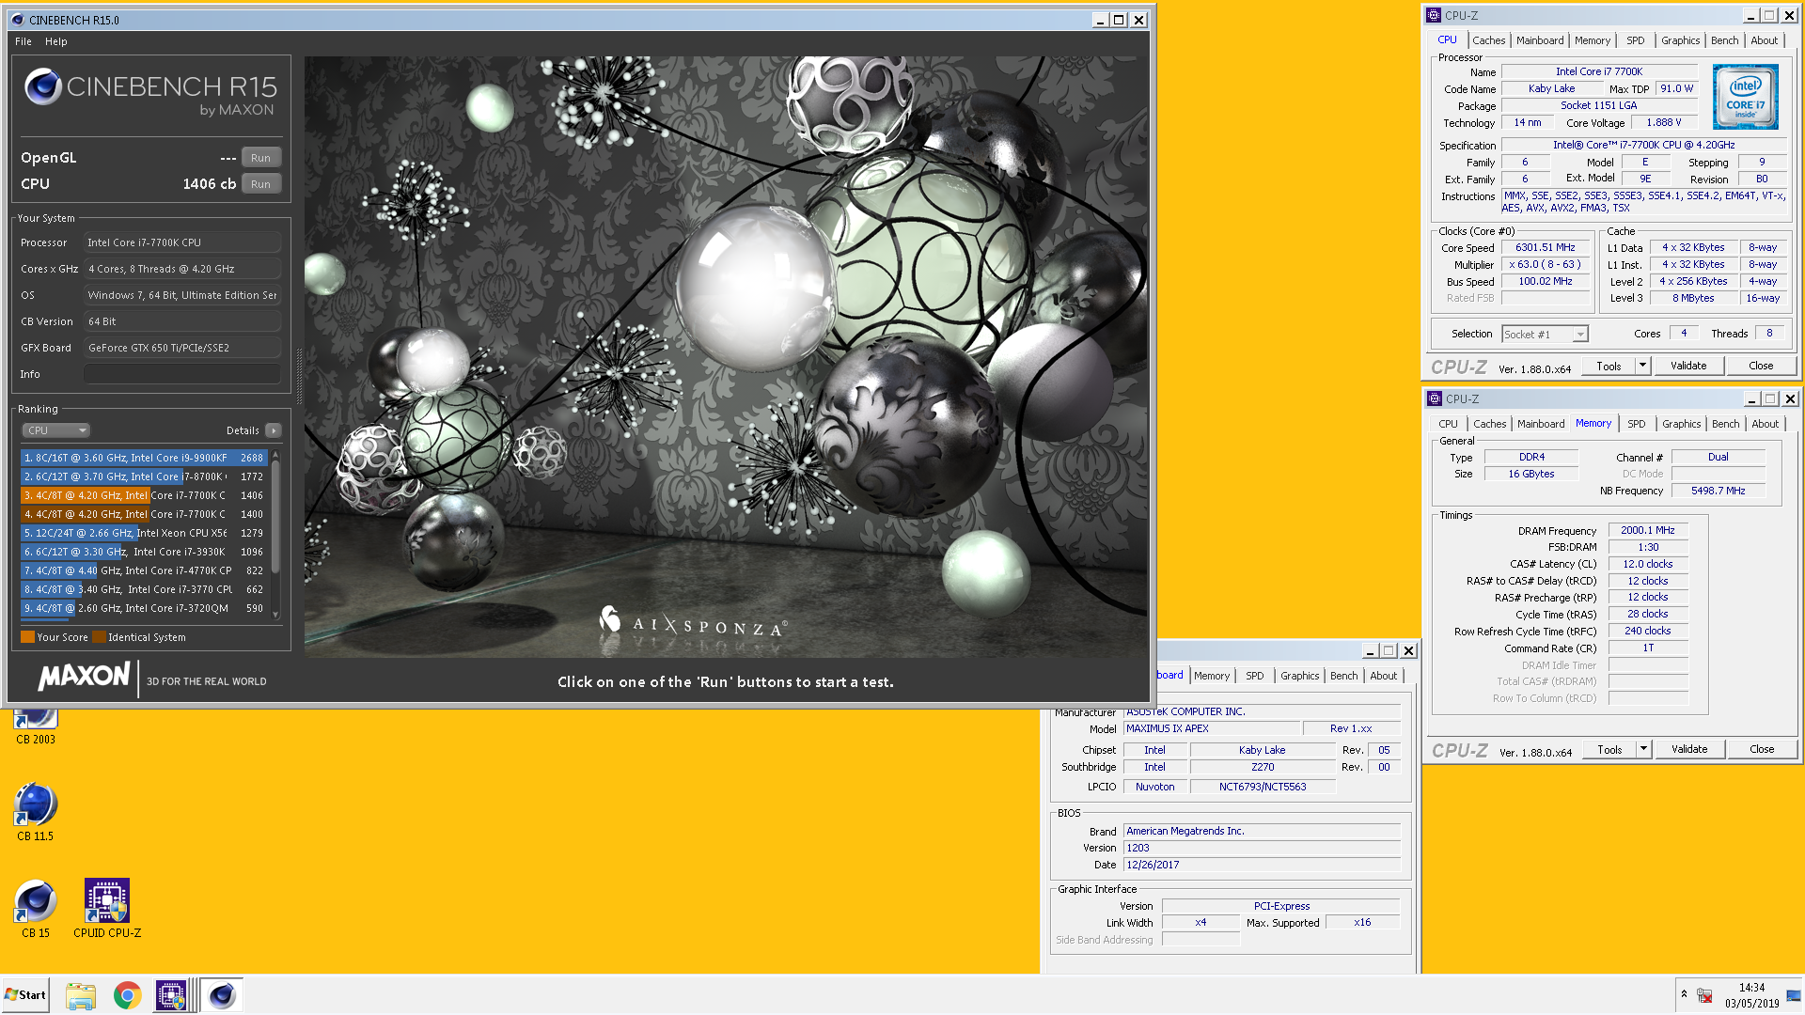1805x1015 pixels.
Task: Select ranking row i7-3930K 1096
Action: click(x=144, y=552)
